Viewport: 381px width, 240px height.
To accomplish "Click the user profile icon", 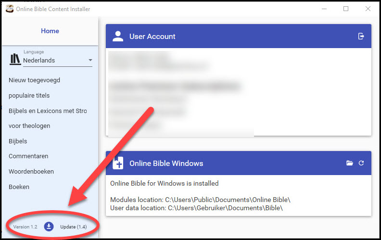I will tap(118, 36).
